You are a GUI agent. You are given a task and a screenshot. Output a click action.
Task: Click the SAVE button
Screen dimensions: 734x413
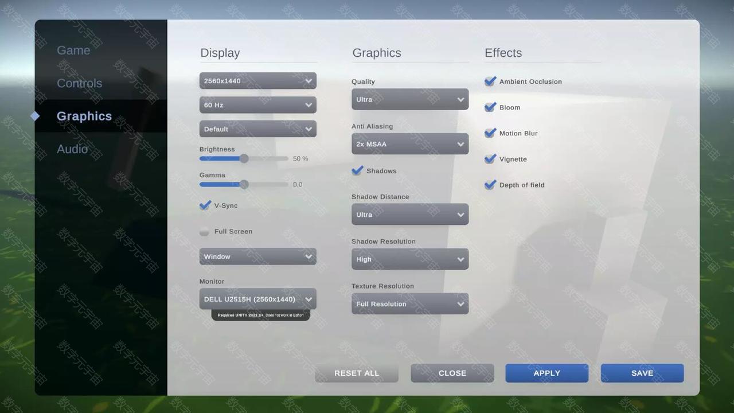point(642,373)
